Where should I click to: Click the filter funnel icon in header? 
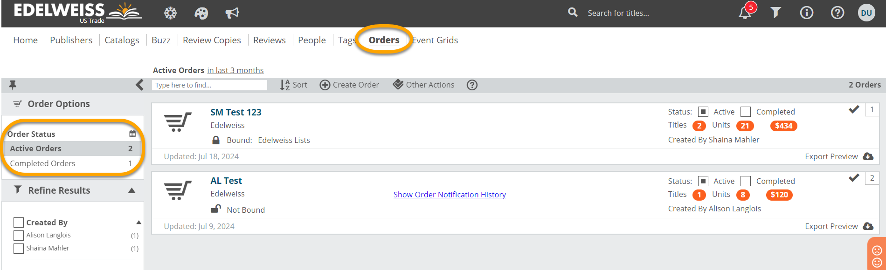click(x=775, y=13)
